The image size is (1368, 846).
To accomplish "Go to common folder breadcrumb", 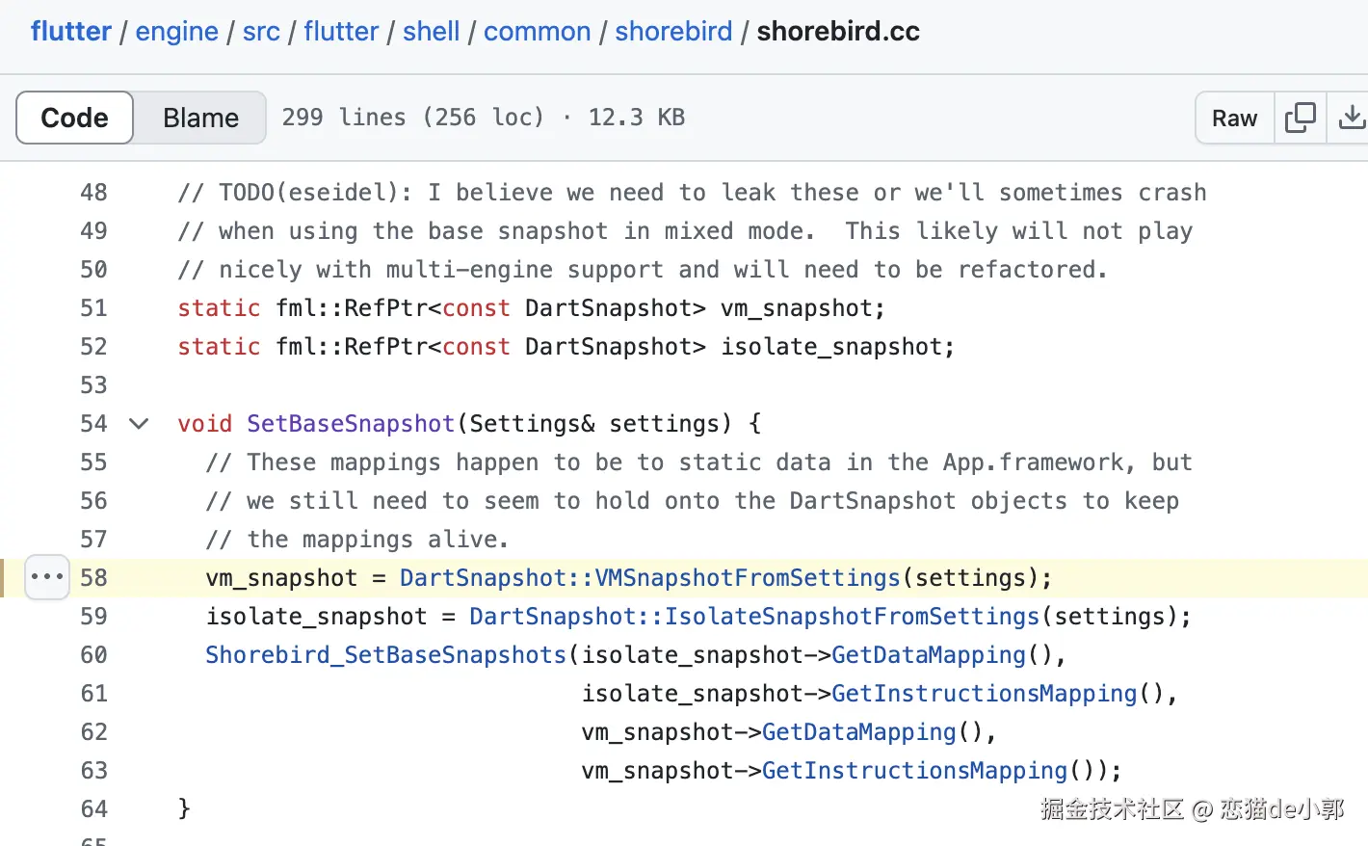I will (537, 31).
